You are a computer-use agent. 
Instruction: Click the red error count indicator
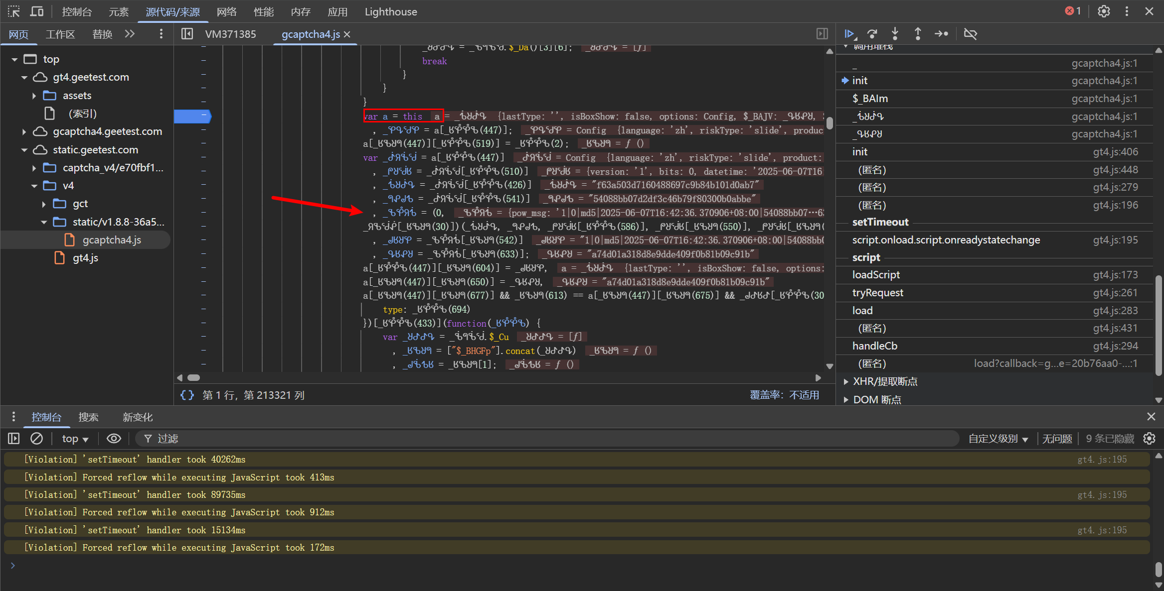[x=1073, y=11]
